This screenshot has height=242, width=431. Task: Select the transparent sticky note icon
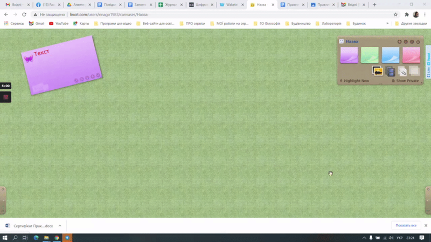point(414,71)
